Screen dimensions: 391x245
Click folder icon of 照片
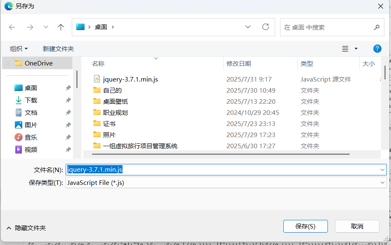[97, 135]
